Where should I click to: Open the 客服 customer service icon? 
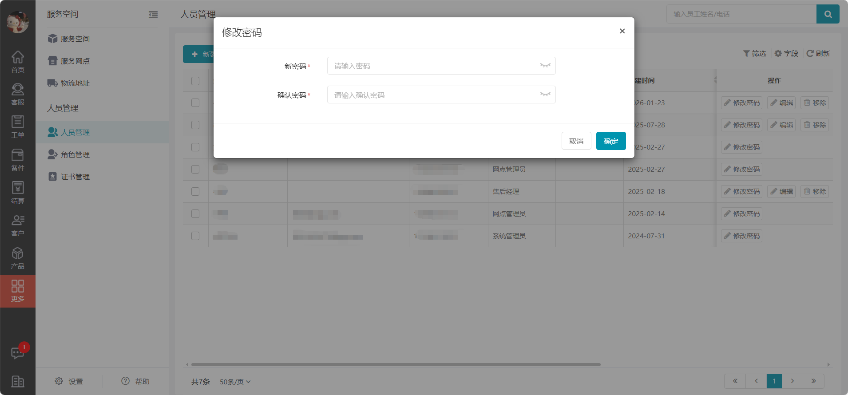(x=18, y=94)
